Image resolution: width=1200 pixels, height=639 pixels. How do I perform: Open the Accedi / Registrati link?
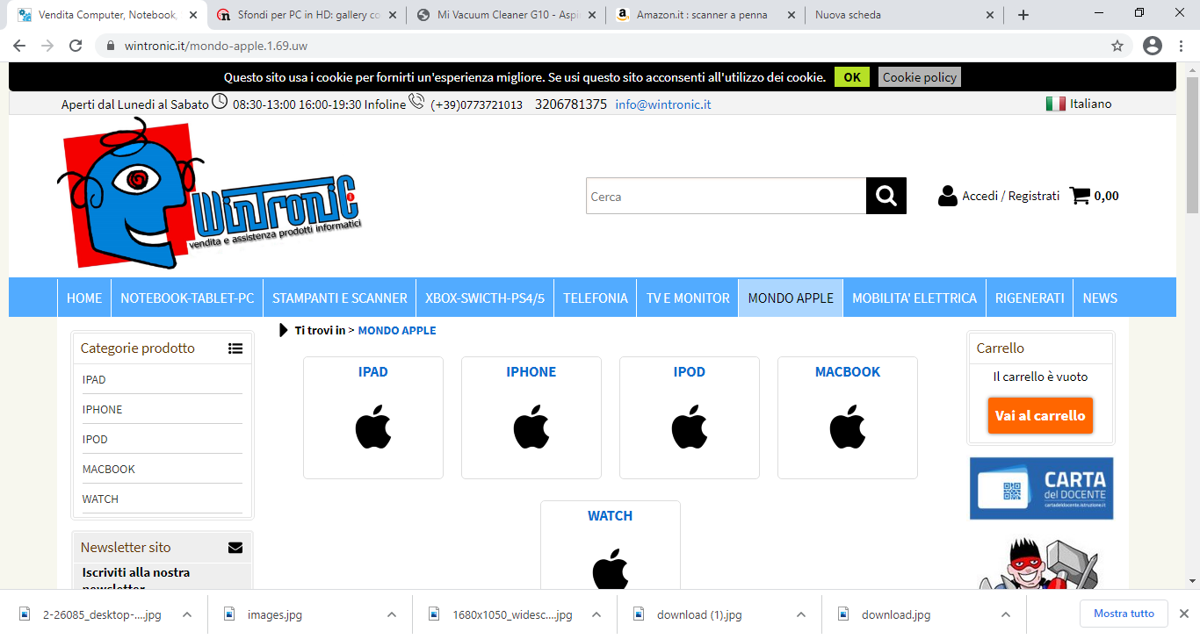click(x=1011, y=196)
